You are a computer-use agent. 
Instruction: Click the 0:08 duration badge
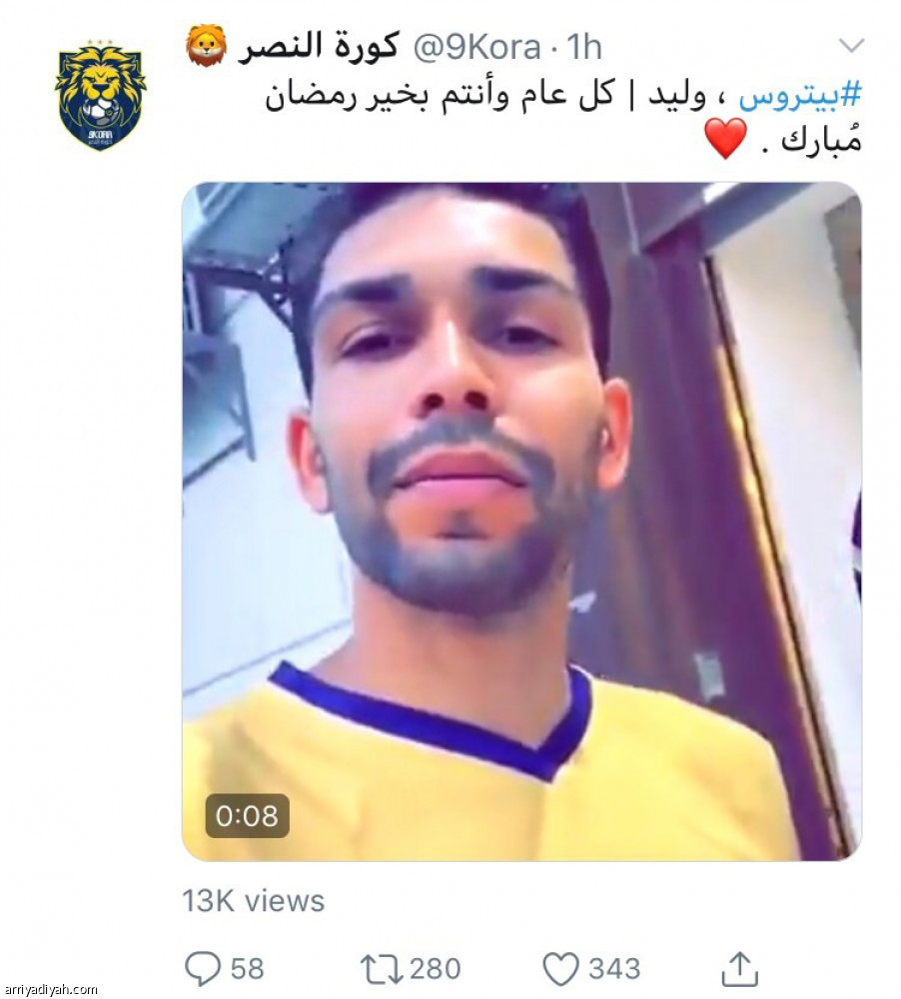pyautogui.click(x=248, y=815)
